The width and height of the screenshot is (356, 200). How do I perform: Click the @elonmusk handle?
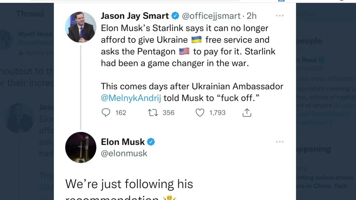coord(124,153)
